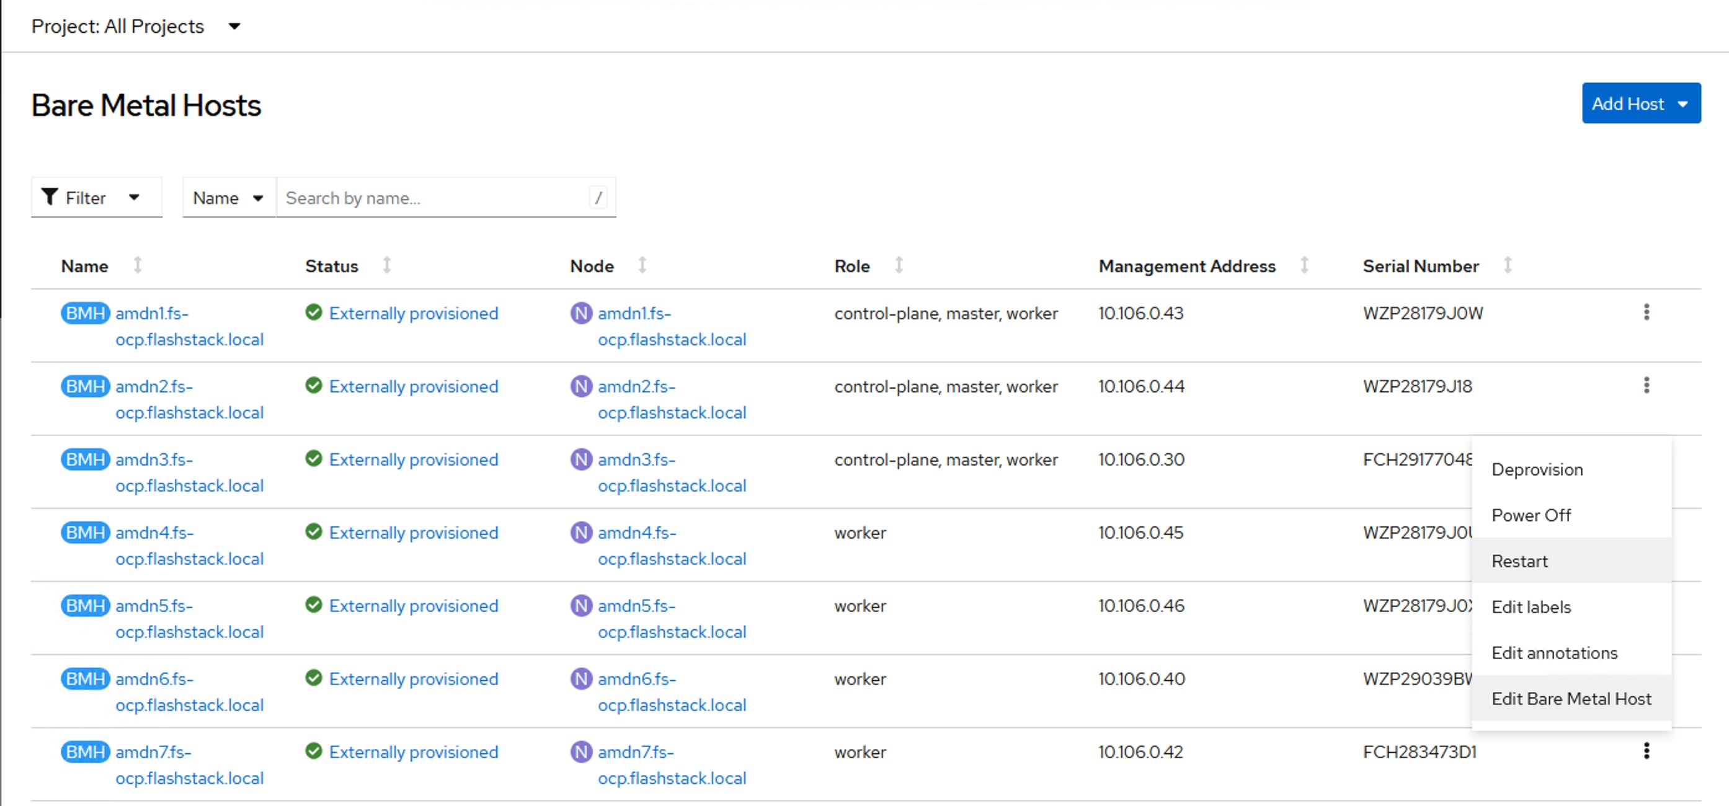Screen dimensions: 1729x806
Task: Open the Filter dropdown
Action: click(x=96, y=198)
